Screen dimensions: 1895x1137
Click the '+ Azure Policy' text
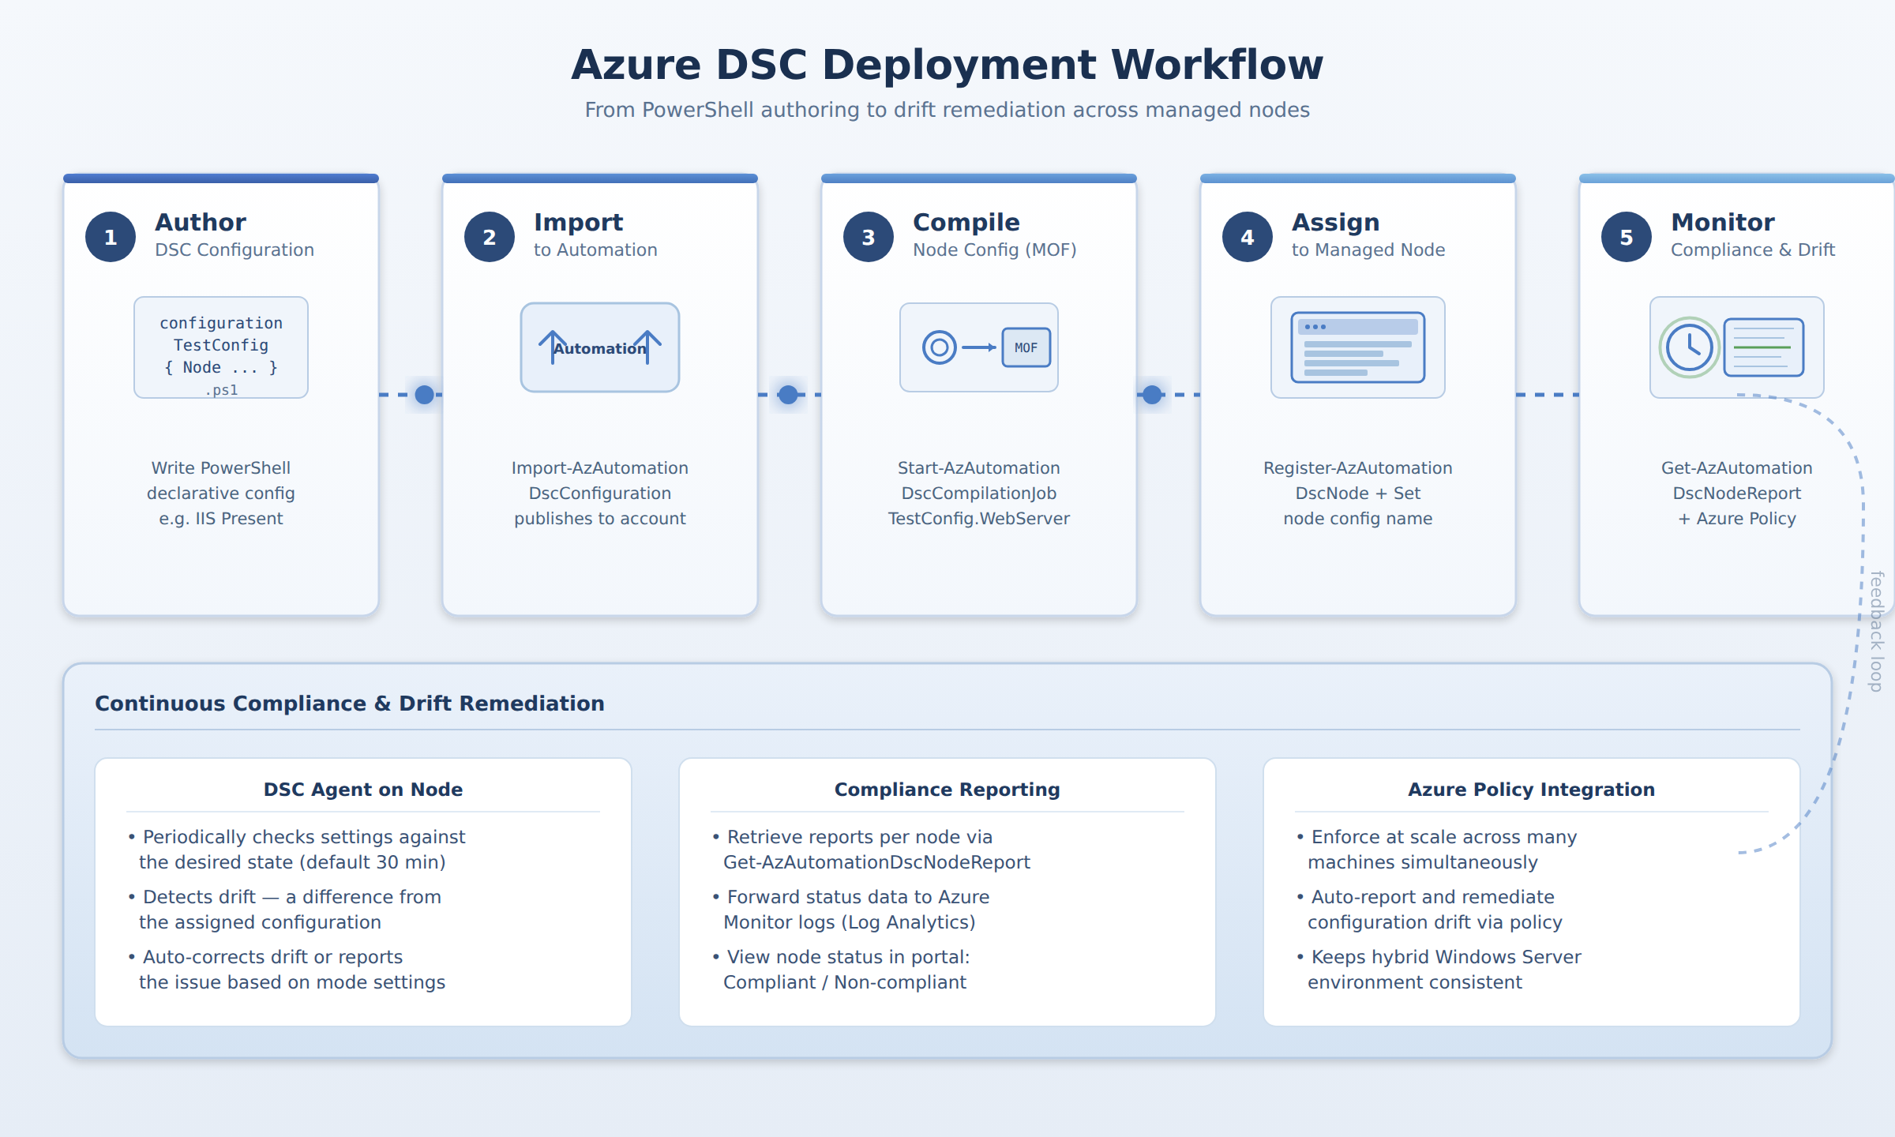[x=1737, y=519]
